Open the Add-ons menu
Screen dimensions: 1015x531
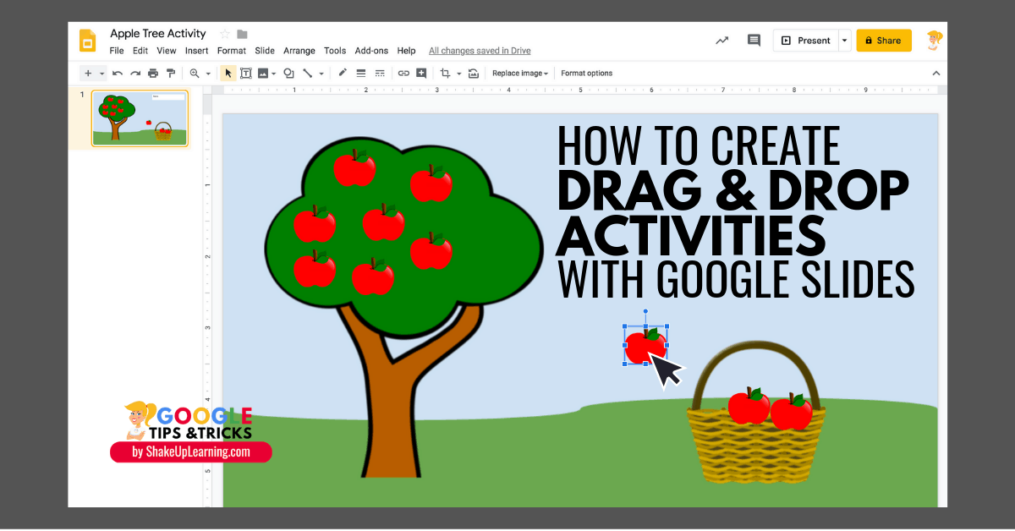click(371, 51)
